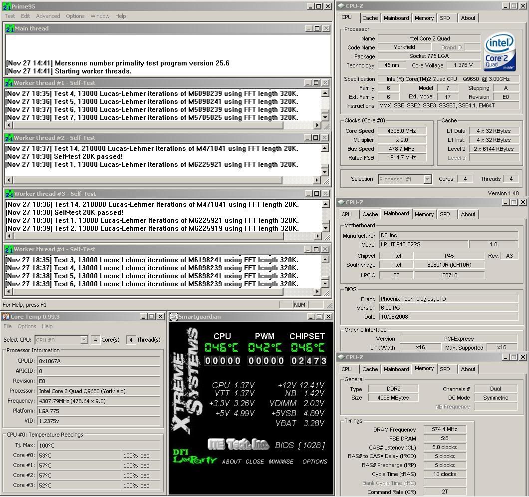Open Prime95 Test menu
The image size is (529, 497).
(x=10, y=16)
